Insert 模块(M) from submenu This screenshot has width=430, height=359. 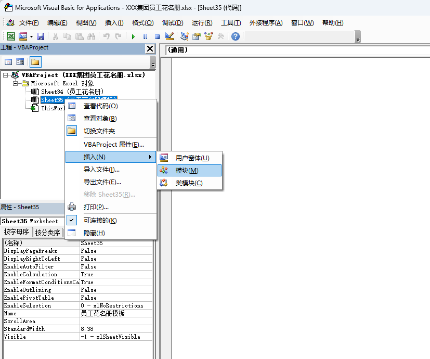[x=190, y=171]
